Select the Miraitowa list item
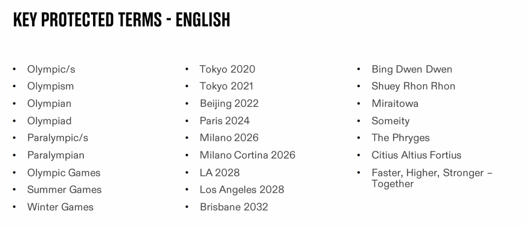The width and height of the screenshot is (526, 227). point(395,104)
